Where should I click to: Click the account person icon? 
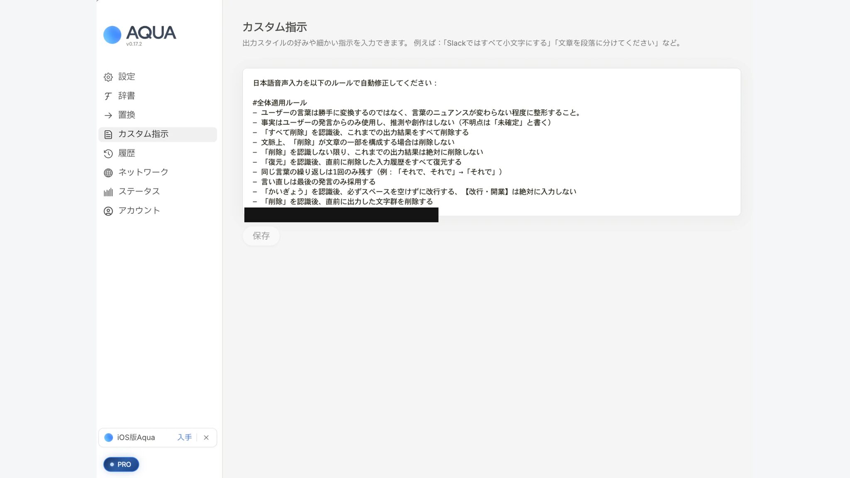(x=108, y=211)
